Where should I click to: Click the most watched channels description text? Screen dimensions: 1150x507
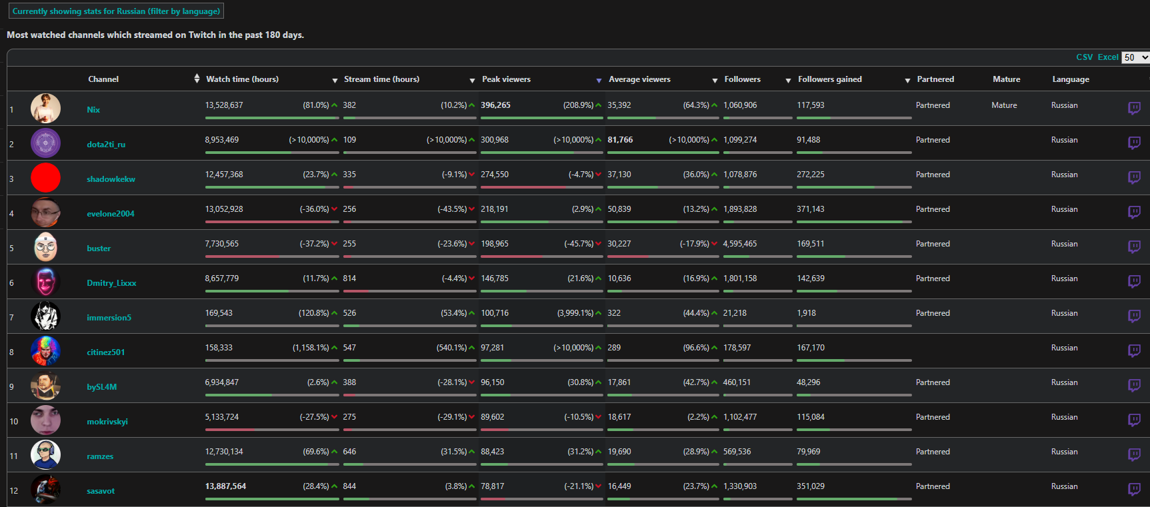tap(155, 35)
